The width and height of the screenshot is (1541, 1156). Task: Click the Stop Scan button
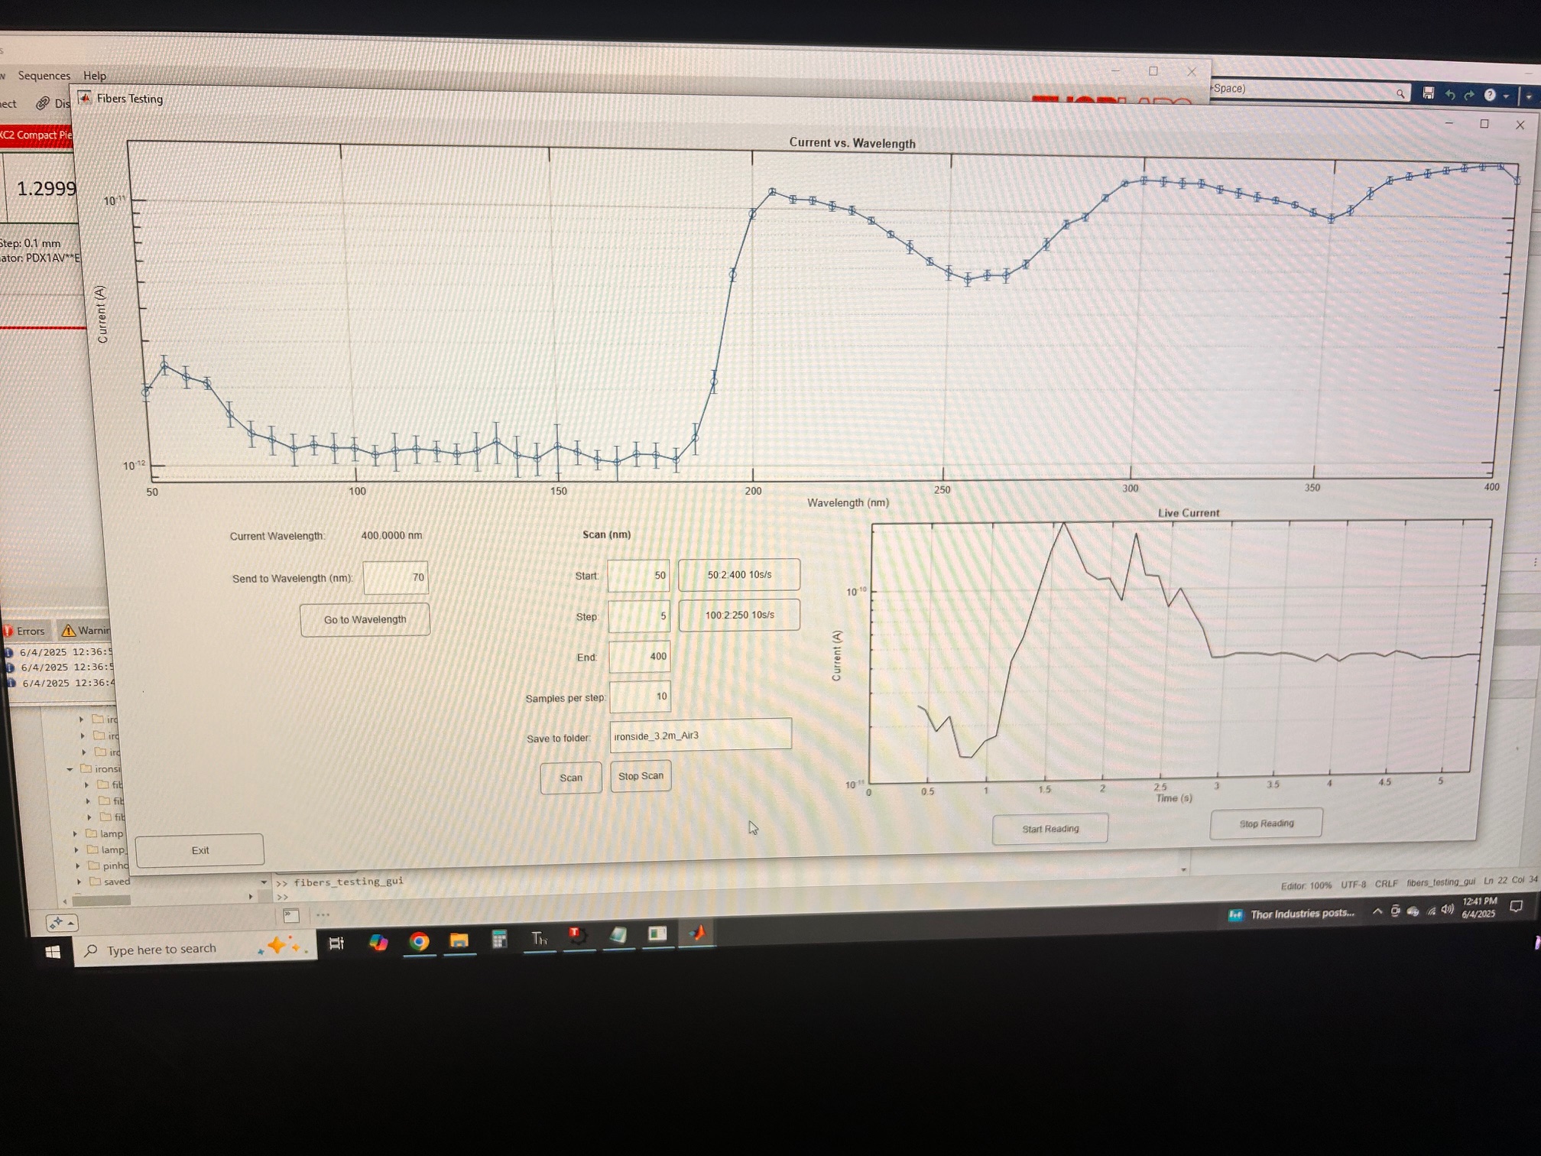point(641,776)
